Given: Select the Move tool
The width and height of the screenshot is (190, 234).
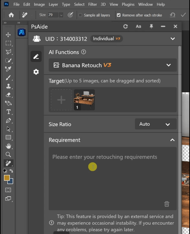Looking at the screenshot, I should point(8,35).
